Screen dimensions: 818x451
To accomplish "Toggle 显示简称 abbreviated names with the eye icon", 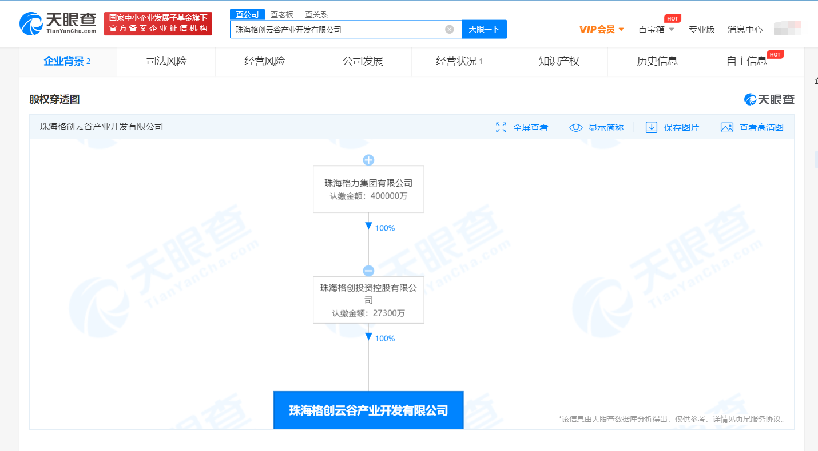I will point(575,127).
